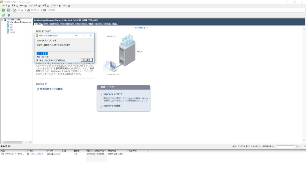
Task: Click the new virtual machine toolbar icon
Action: [3, 15]
